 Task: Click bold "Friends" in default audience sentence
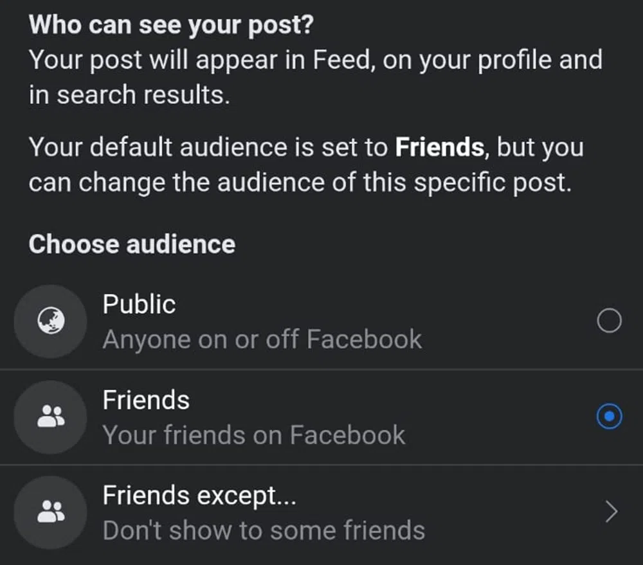439,148
